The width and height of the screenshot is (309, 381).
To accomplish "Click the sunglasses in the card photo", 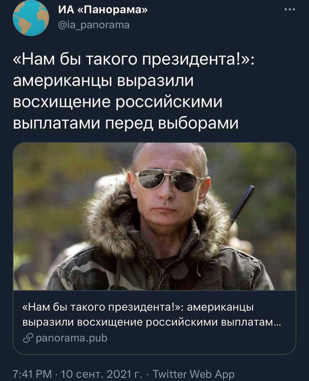I will pos(170,180).
